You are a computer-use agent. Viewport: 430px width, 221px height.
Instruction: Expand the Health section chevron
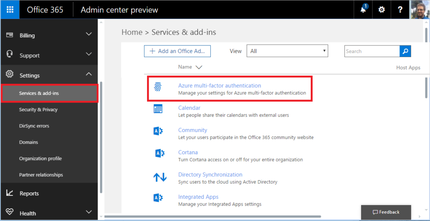click(x=89, y=212)
